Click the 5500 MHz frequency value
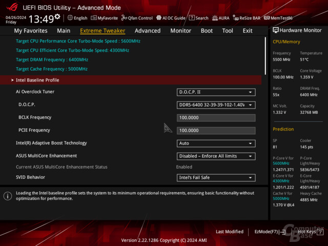 tap(281, 59)
